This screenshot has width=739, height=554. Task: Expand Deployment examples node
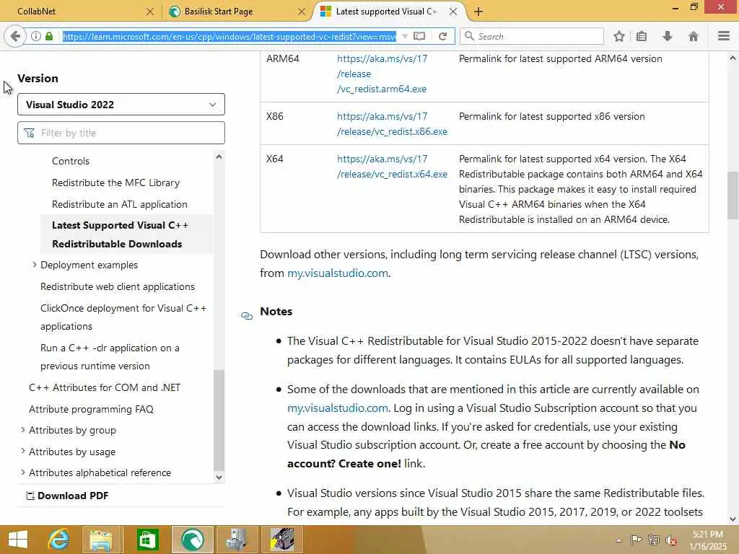click(x=34, y=265)
